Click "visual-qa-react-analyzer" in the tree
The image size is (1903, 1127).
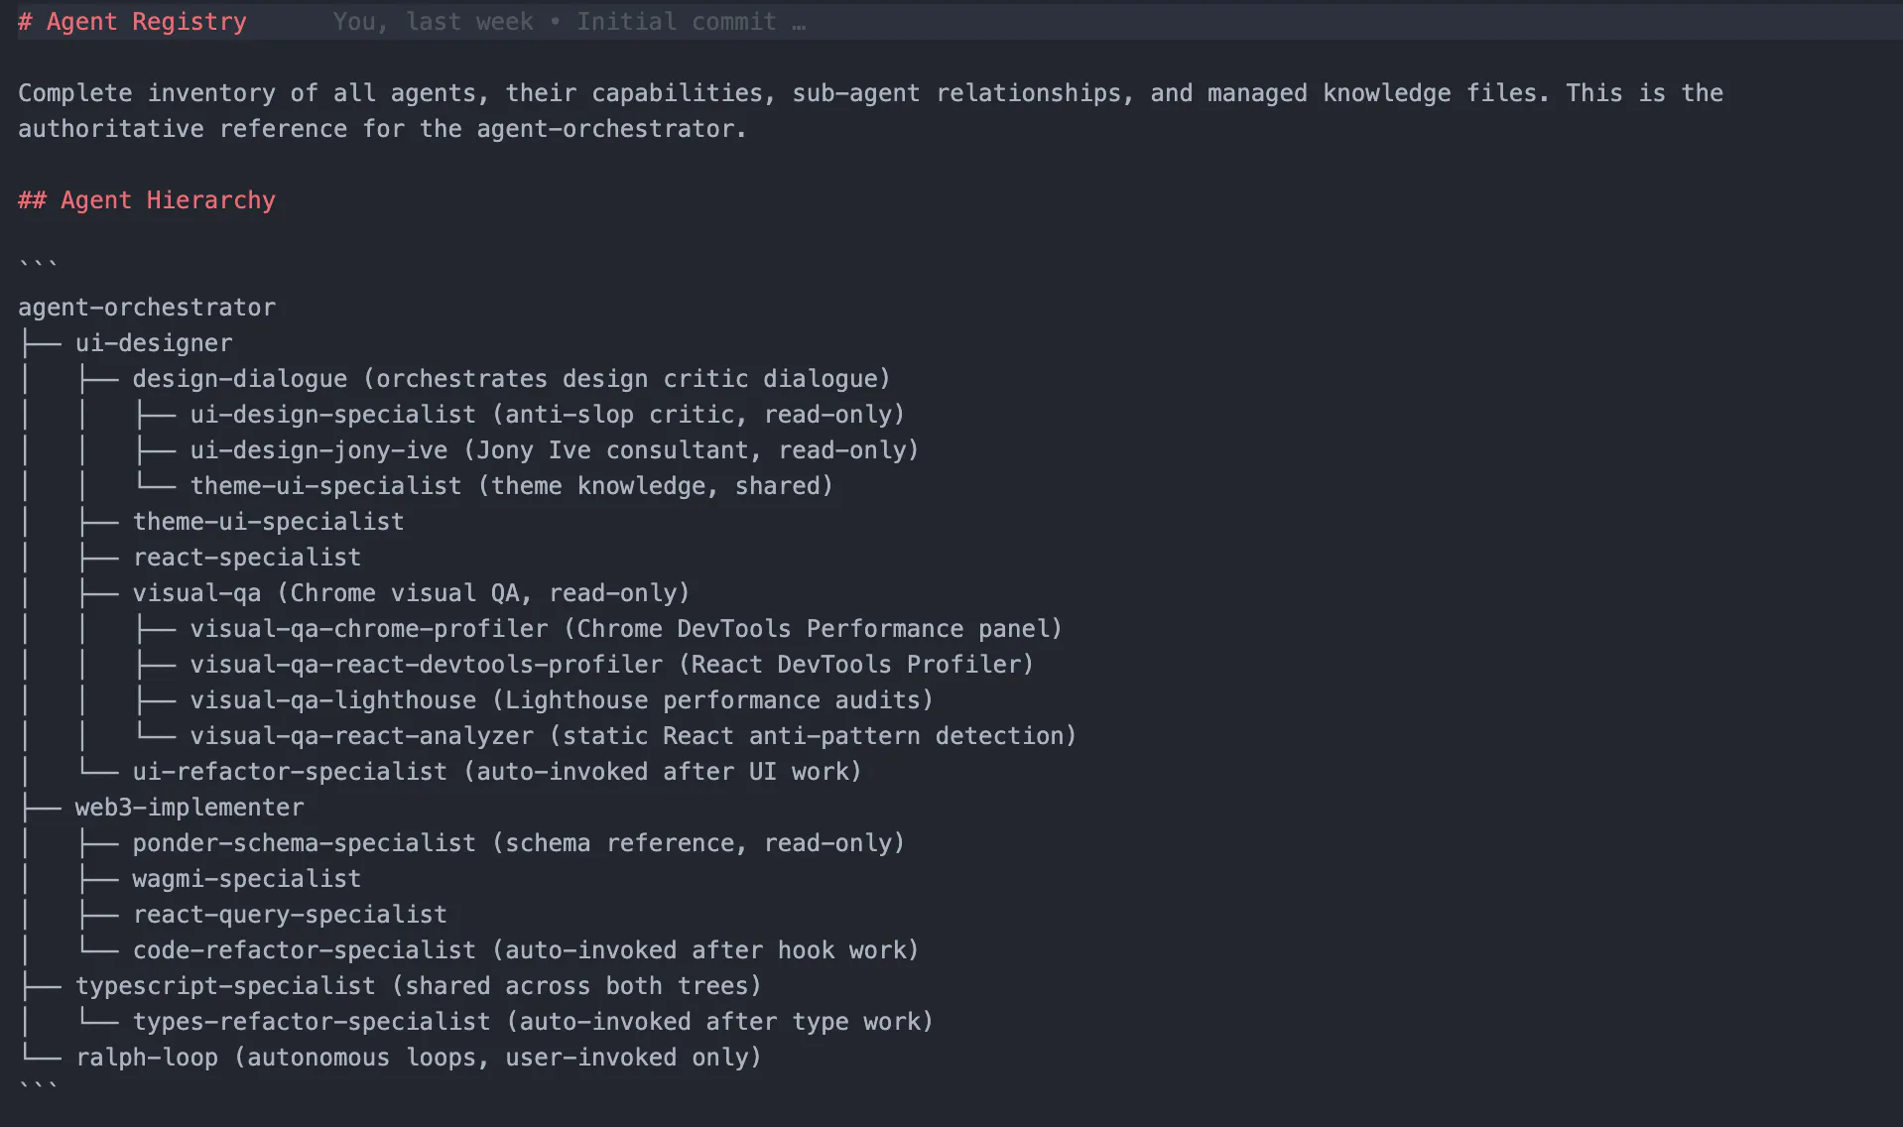tap(361, 736)
